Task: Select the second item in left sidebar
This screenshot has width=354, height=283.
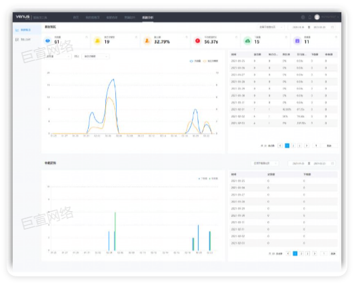Action: click(x=23, y=39)
